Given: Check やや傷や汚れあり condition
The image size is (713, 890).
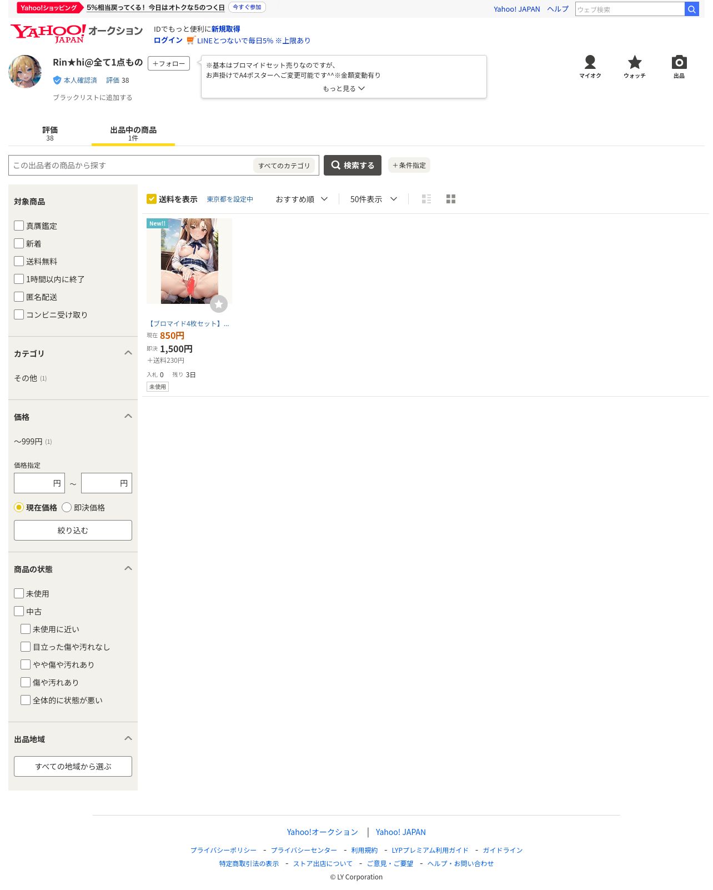Looking at the screenshot, I should pos(26,664).
